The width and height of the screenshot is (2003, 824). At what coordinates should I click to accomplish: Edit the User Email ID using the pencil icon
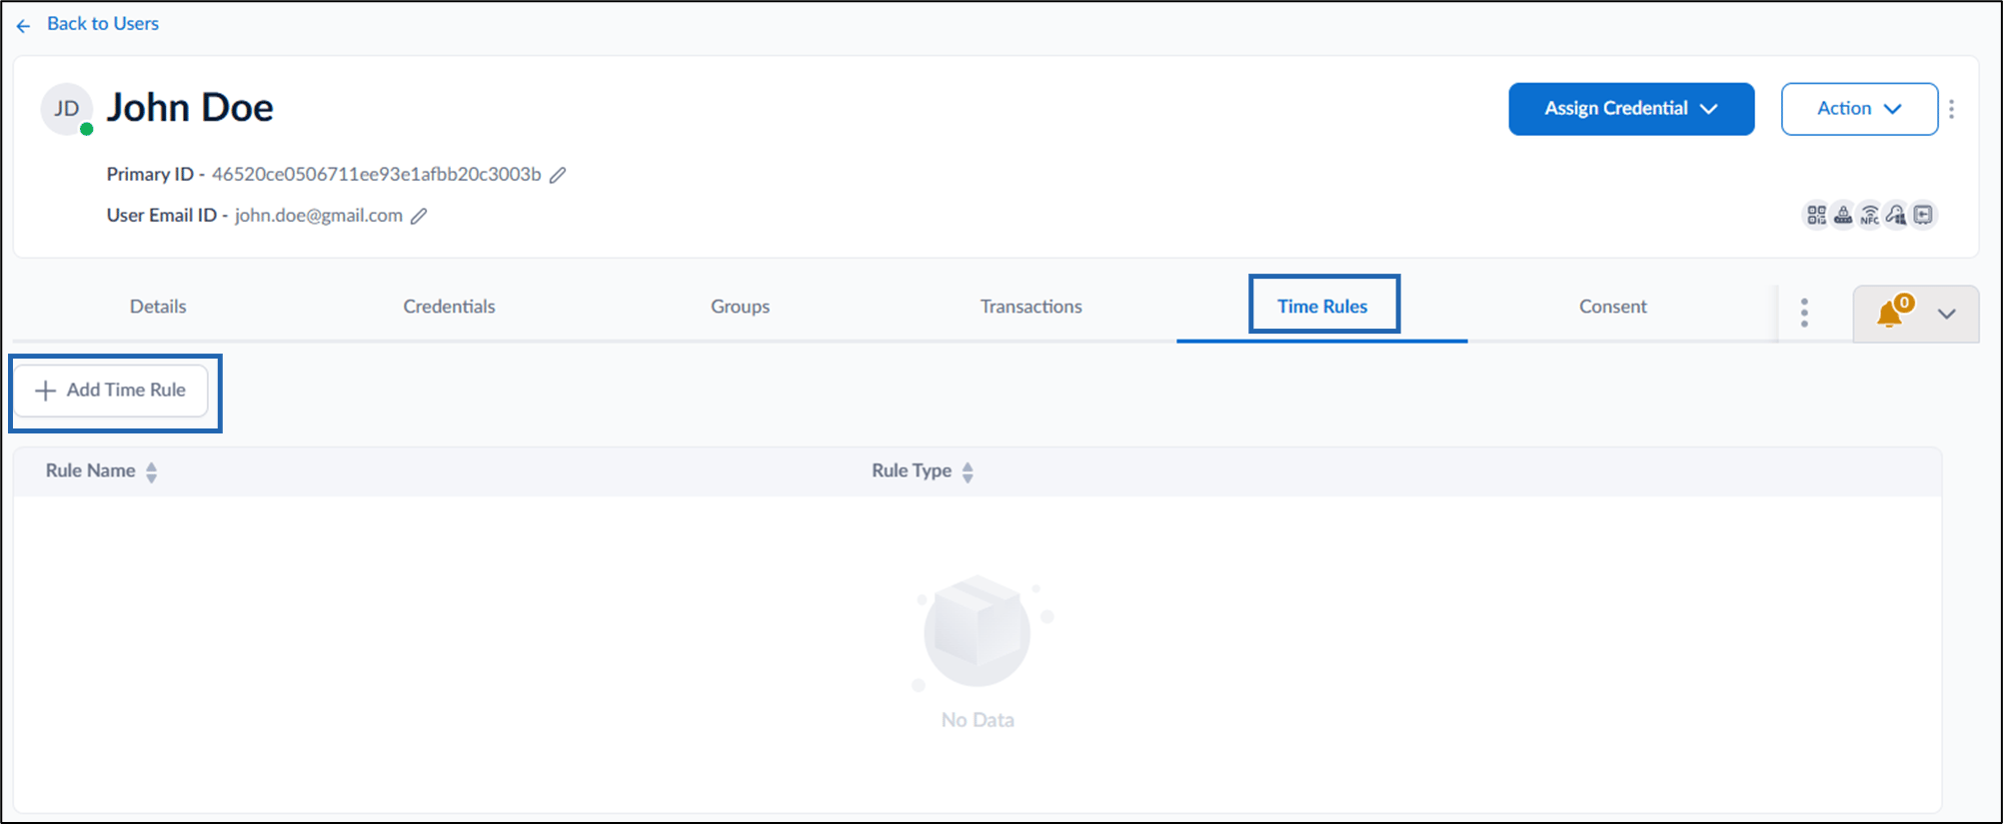(x=419, y=216)
